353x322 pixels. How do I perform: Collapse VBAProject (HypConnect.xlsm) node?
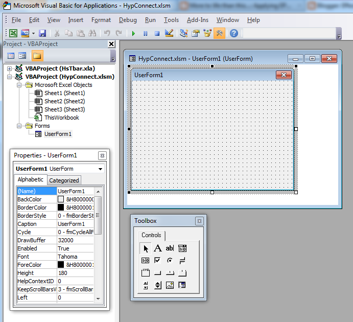(10, 77)
